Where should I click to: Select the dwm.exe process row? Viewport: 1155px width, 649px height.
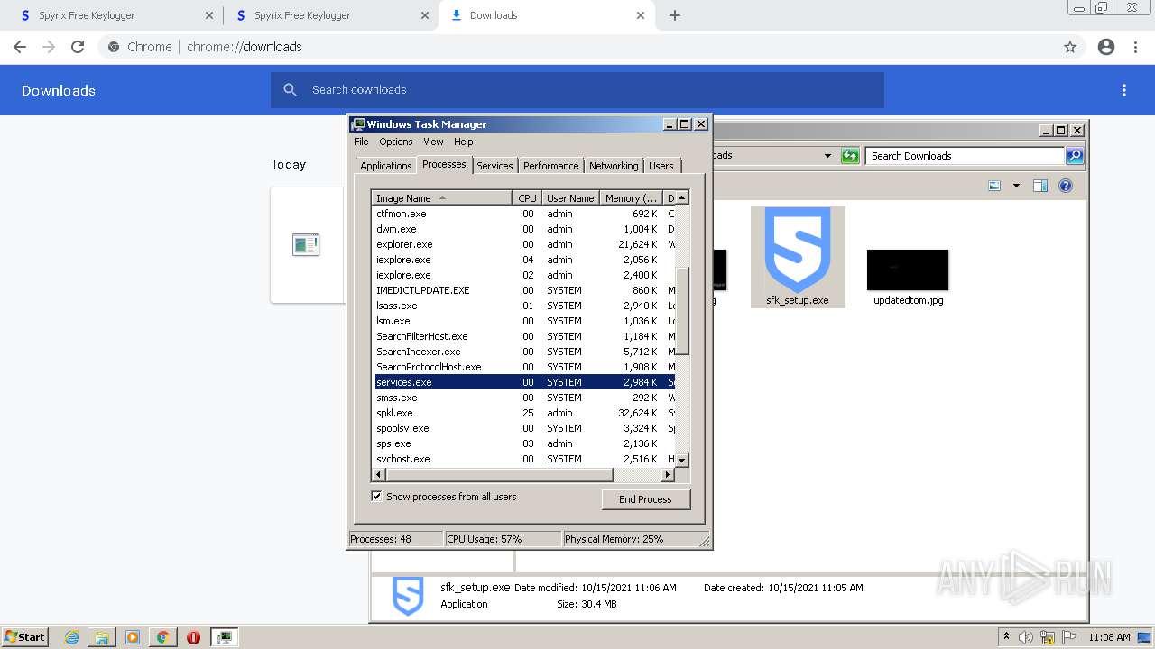click(523, 229)
